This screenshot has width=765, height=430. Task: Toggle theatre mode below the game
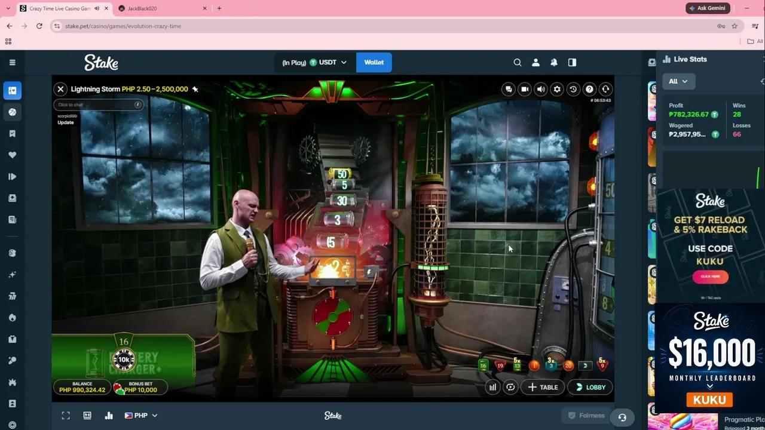(87, 416)
